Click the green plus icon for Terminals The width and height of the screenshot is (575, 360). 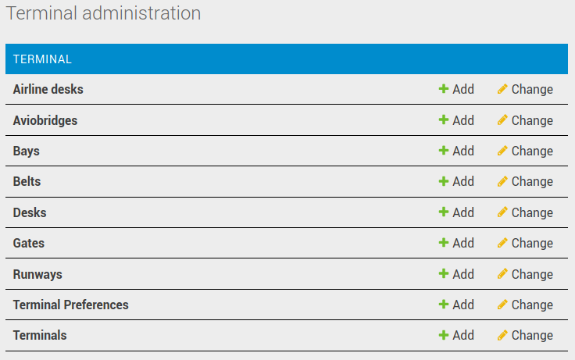[x=443, y=335]
